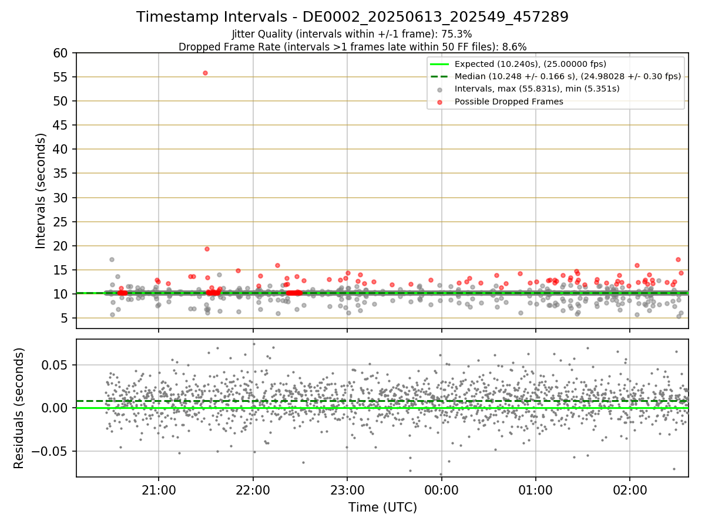This screenshot has height=528, width=705.
Task: Click the gray dot marker in the legend
Action: point(440,89)
